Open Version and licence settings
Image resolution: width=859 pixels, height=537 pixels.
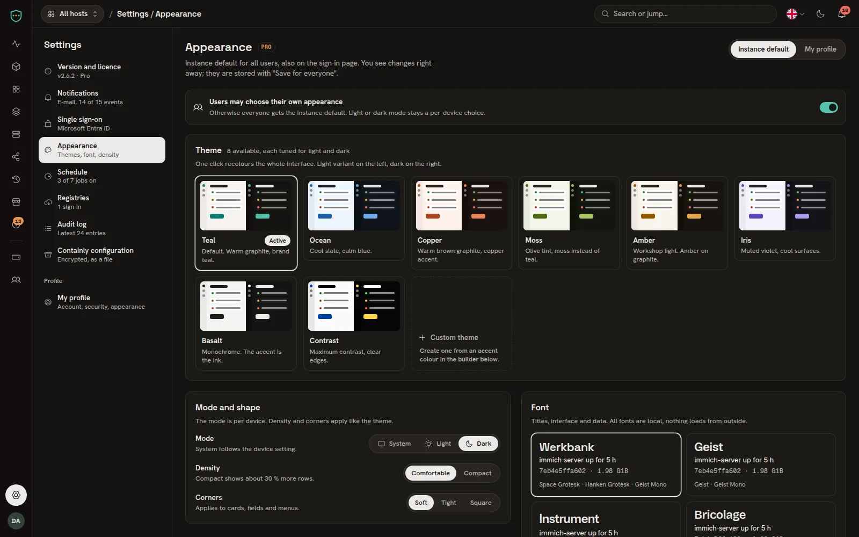tap(102, 71)
